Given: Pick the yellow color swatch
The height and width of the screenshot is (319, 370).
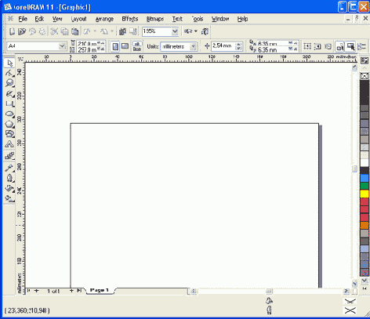Looking at the screenshot, I should point(365,194).
